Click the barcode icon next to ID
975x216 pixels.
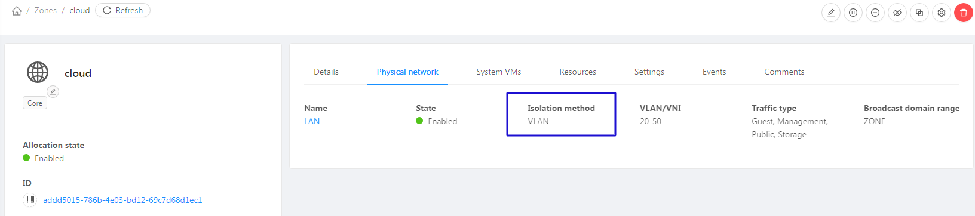click(30, 200)
